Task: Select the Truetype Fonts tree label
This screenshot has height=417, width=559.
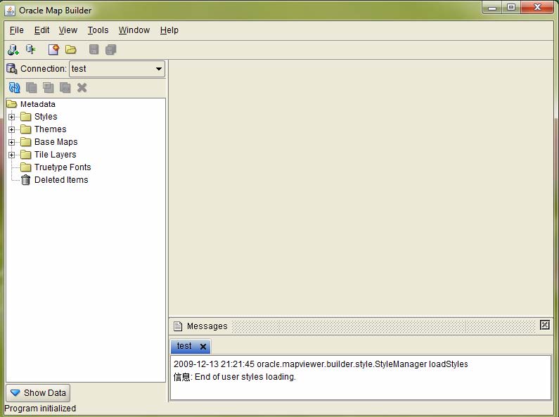Action: pyautogui.click(x=63, y=167)
